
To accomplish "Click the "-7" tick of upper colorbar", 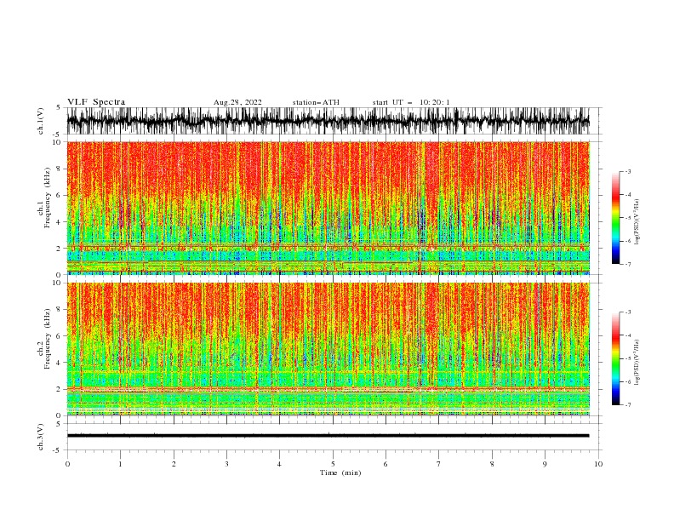I will click(628, 264).
